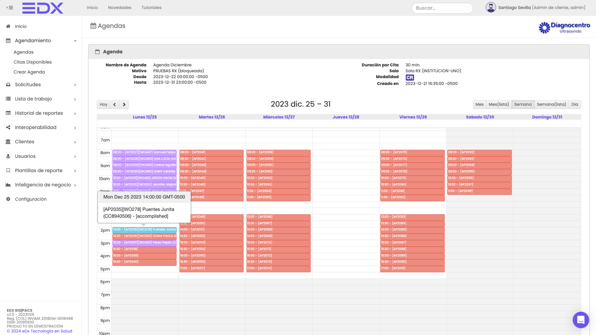Click the Historial de reportes icon

click(x=8, y=113)
